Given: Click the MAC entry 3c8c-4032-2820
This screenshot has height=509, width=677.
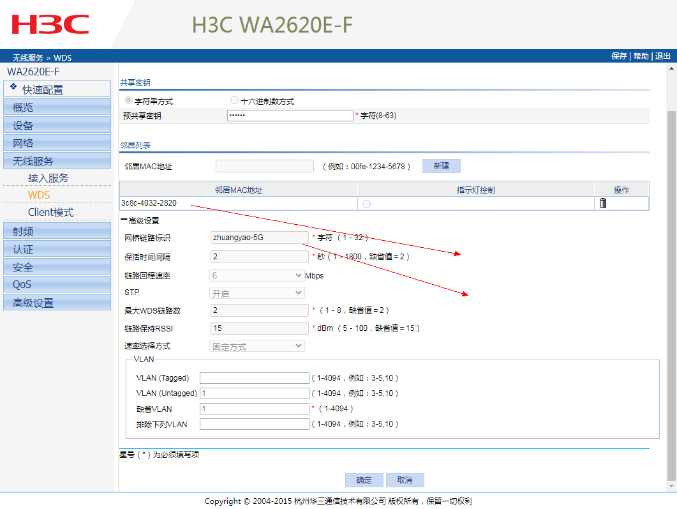Looking at the screenshot, I should coord(149,203).
